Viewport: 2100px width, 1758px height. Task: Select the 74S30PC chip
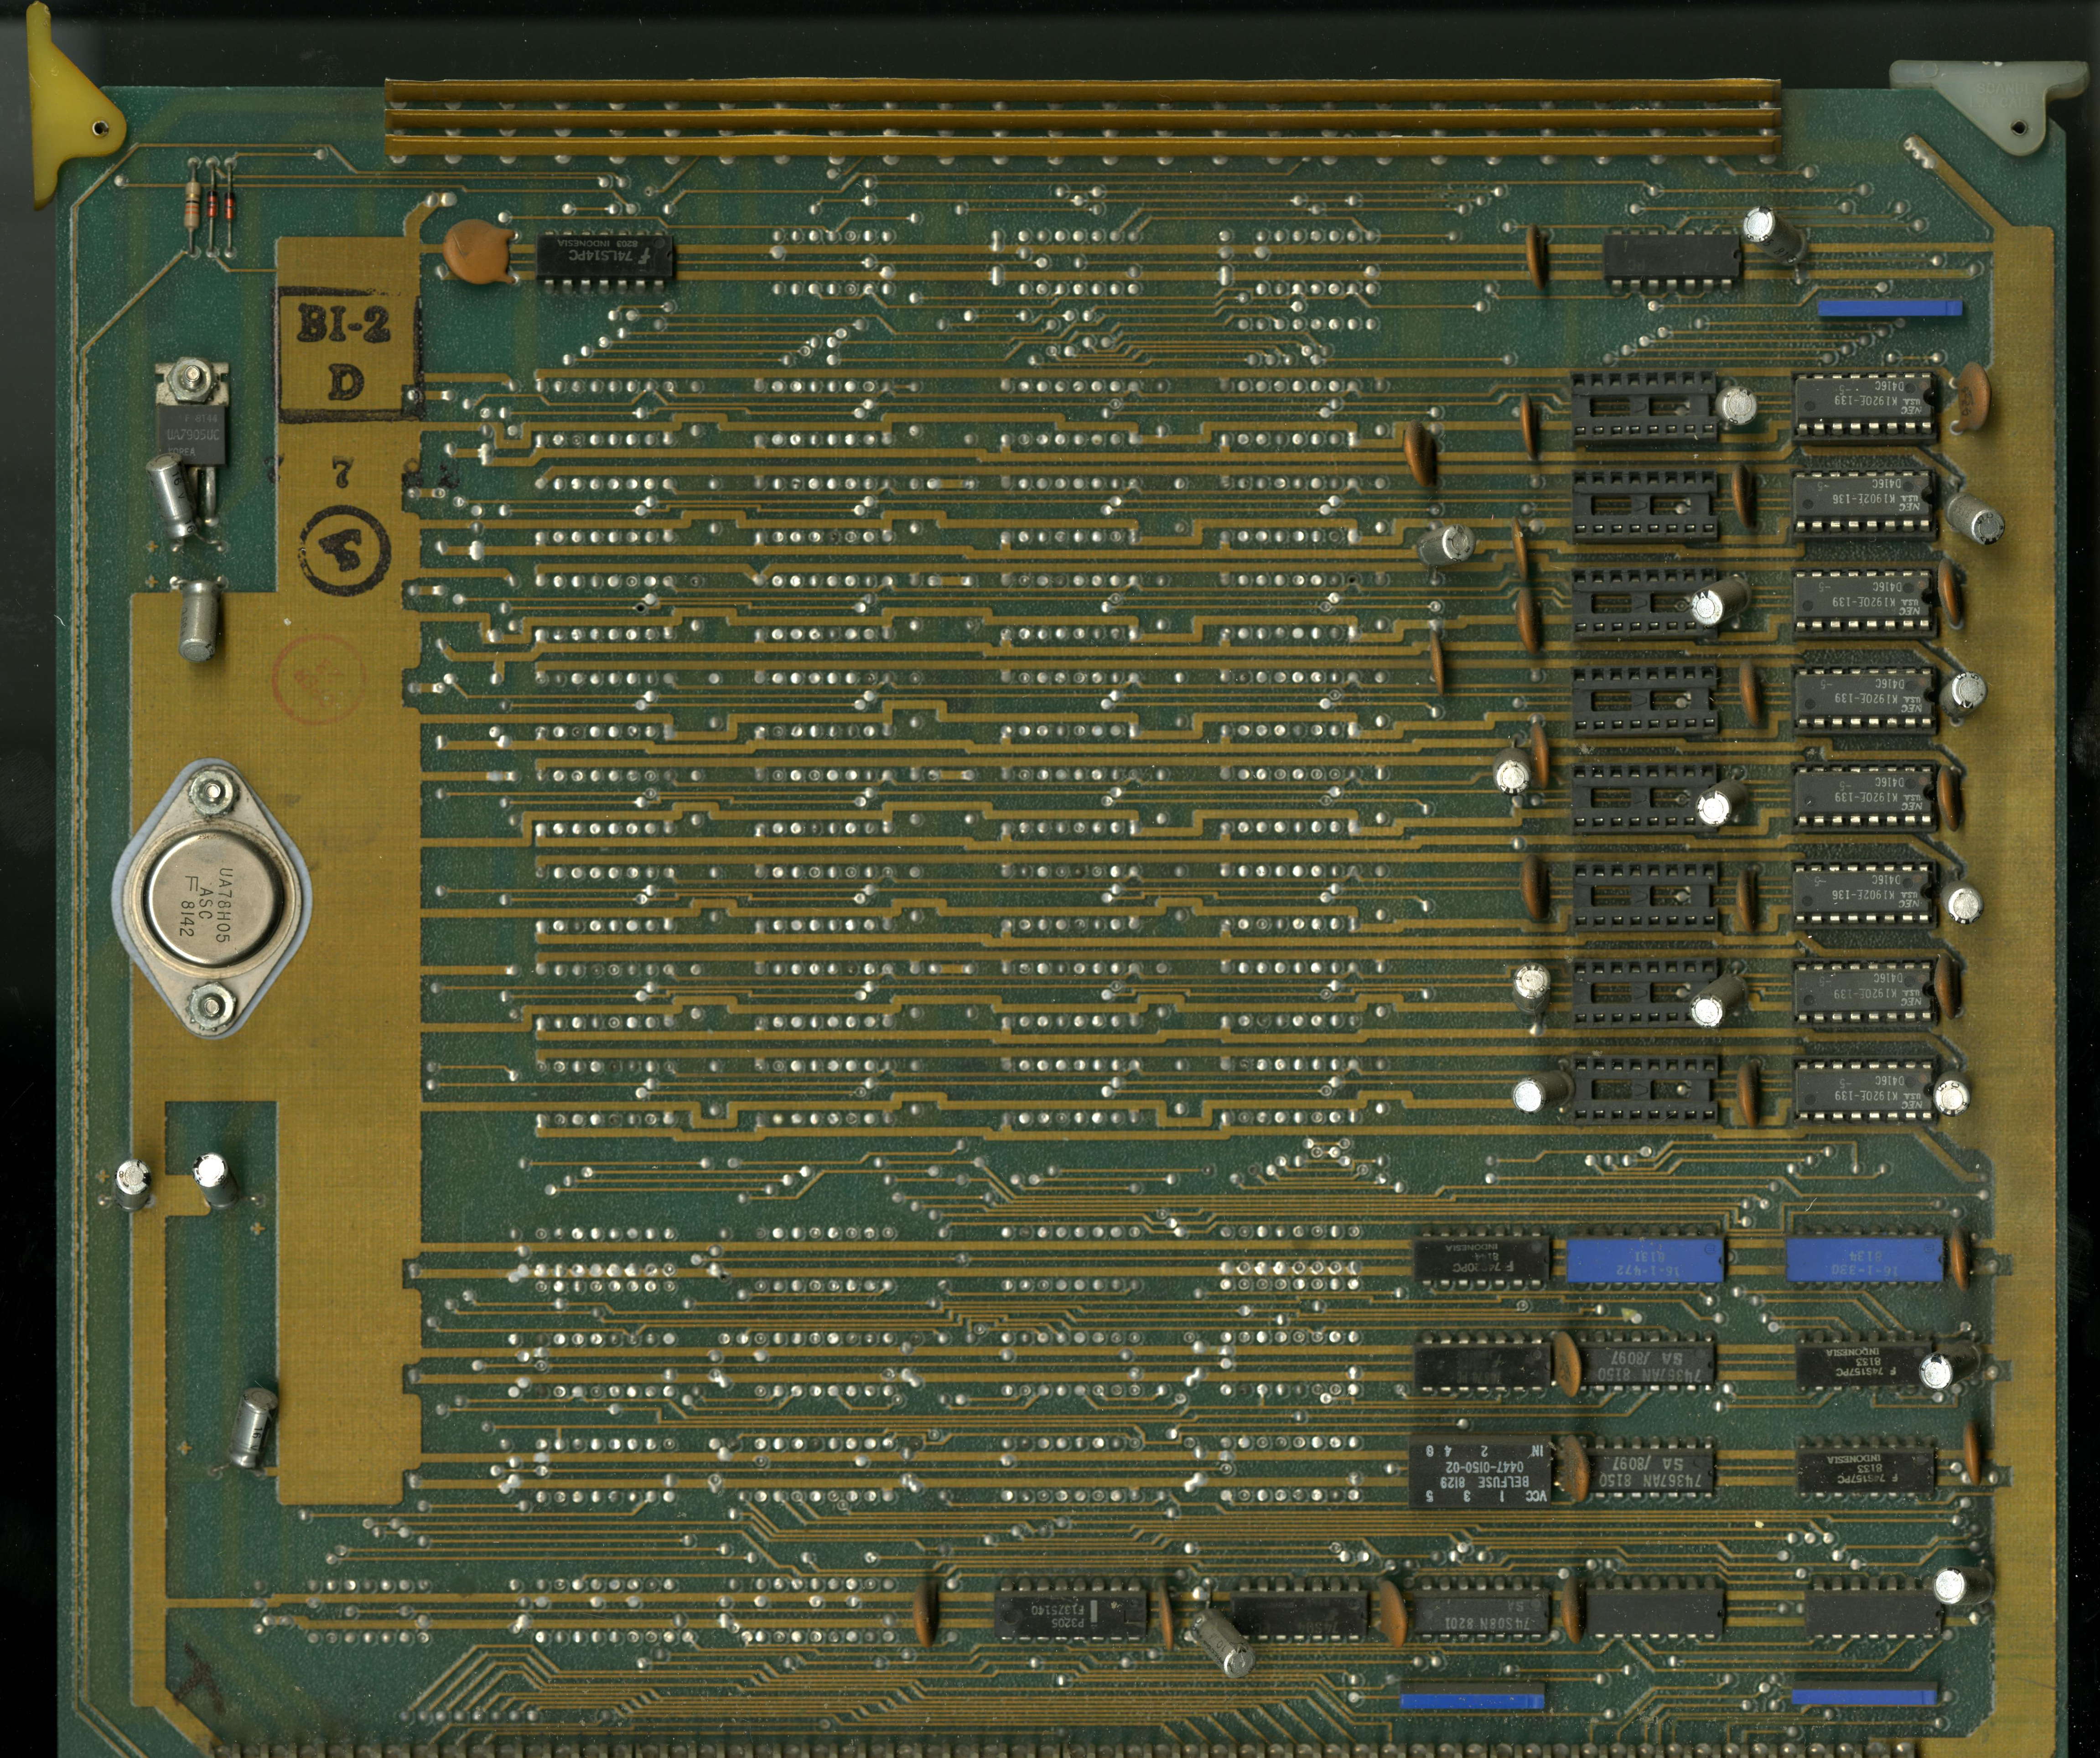[x=1481, y=1260]
